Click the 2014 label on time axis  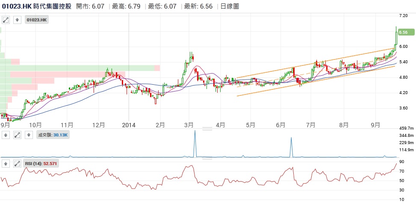[x=128, y=125]
